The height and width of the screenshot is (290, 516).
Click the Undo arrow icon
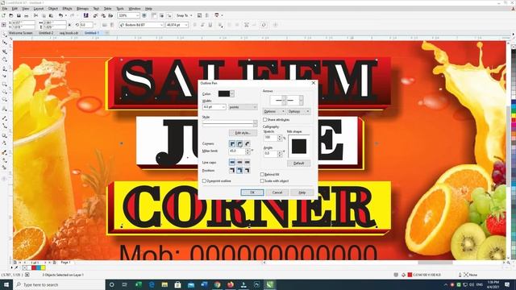60,15
